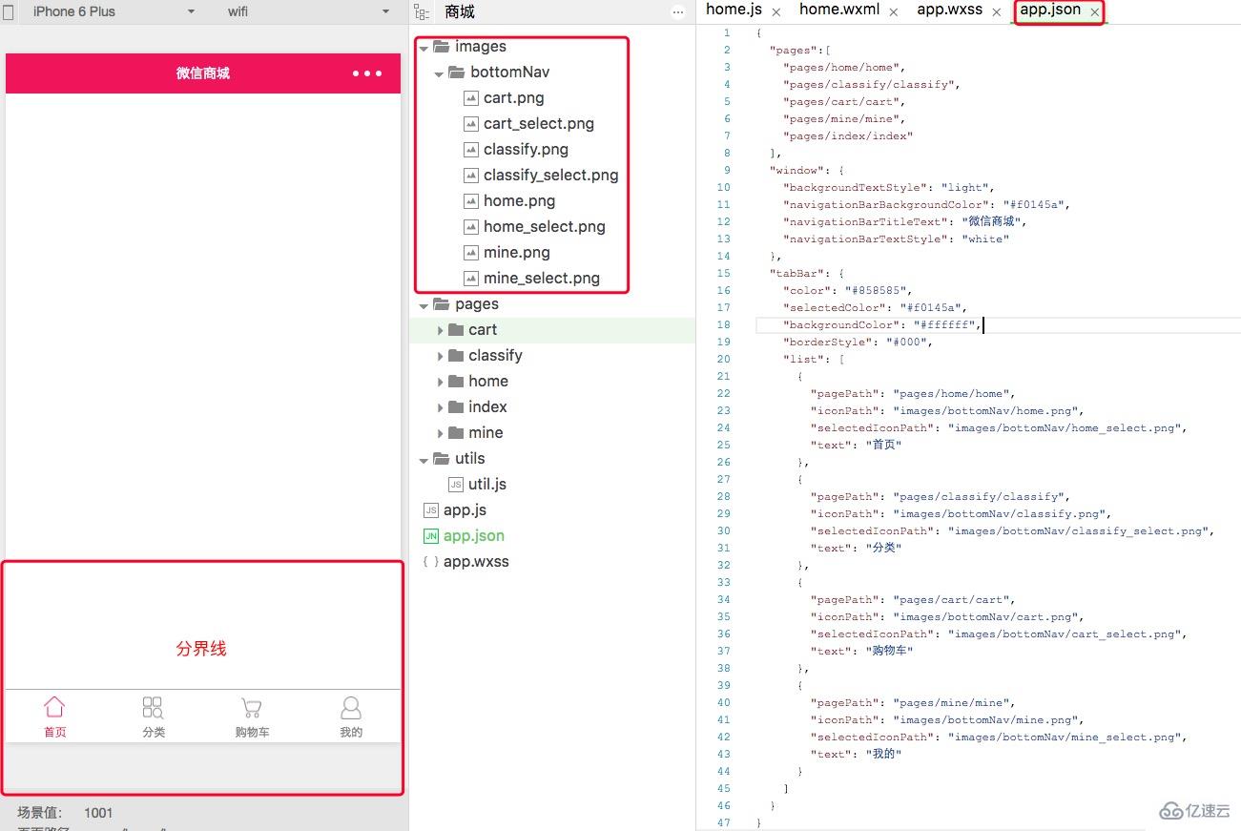Select mine.png image file icon
Viewport: 1241px width, 831px height.
pos(470,253)
